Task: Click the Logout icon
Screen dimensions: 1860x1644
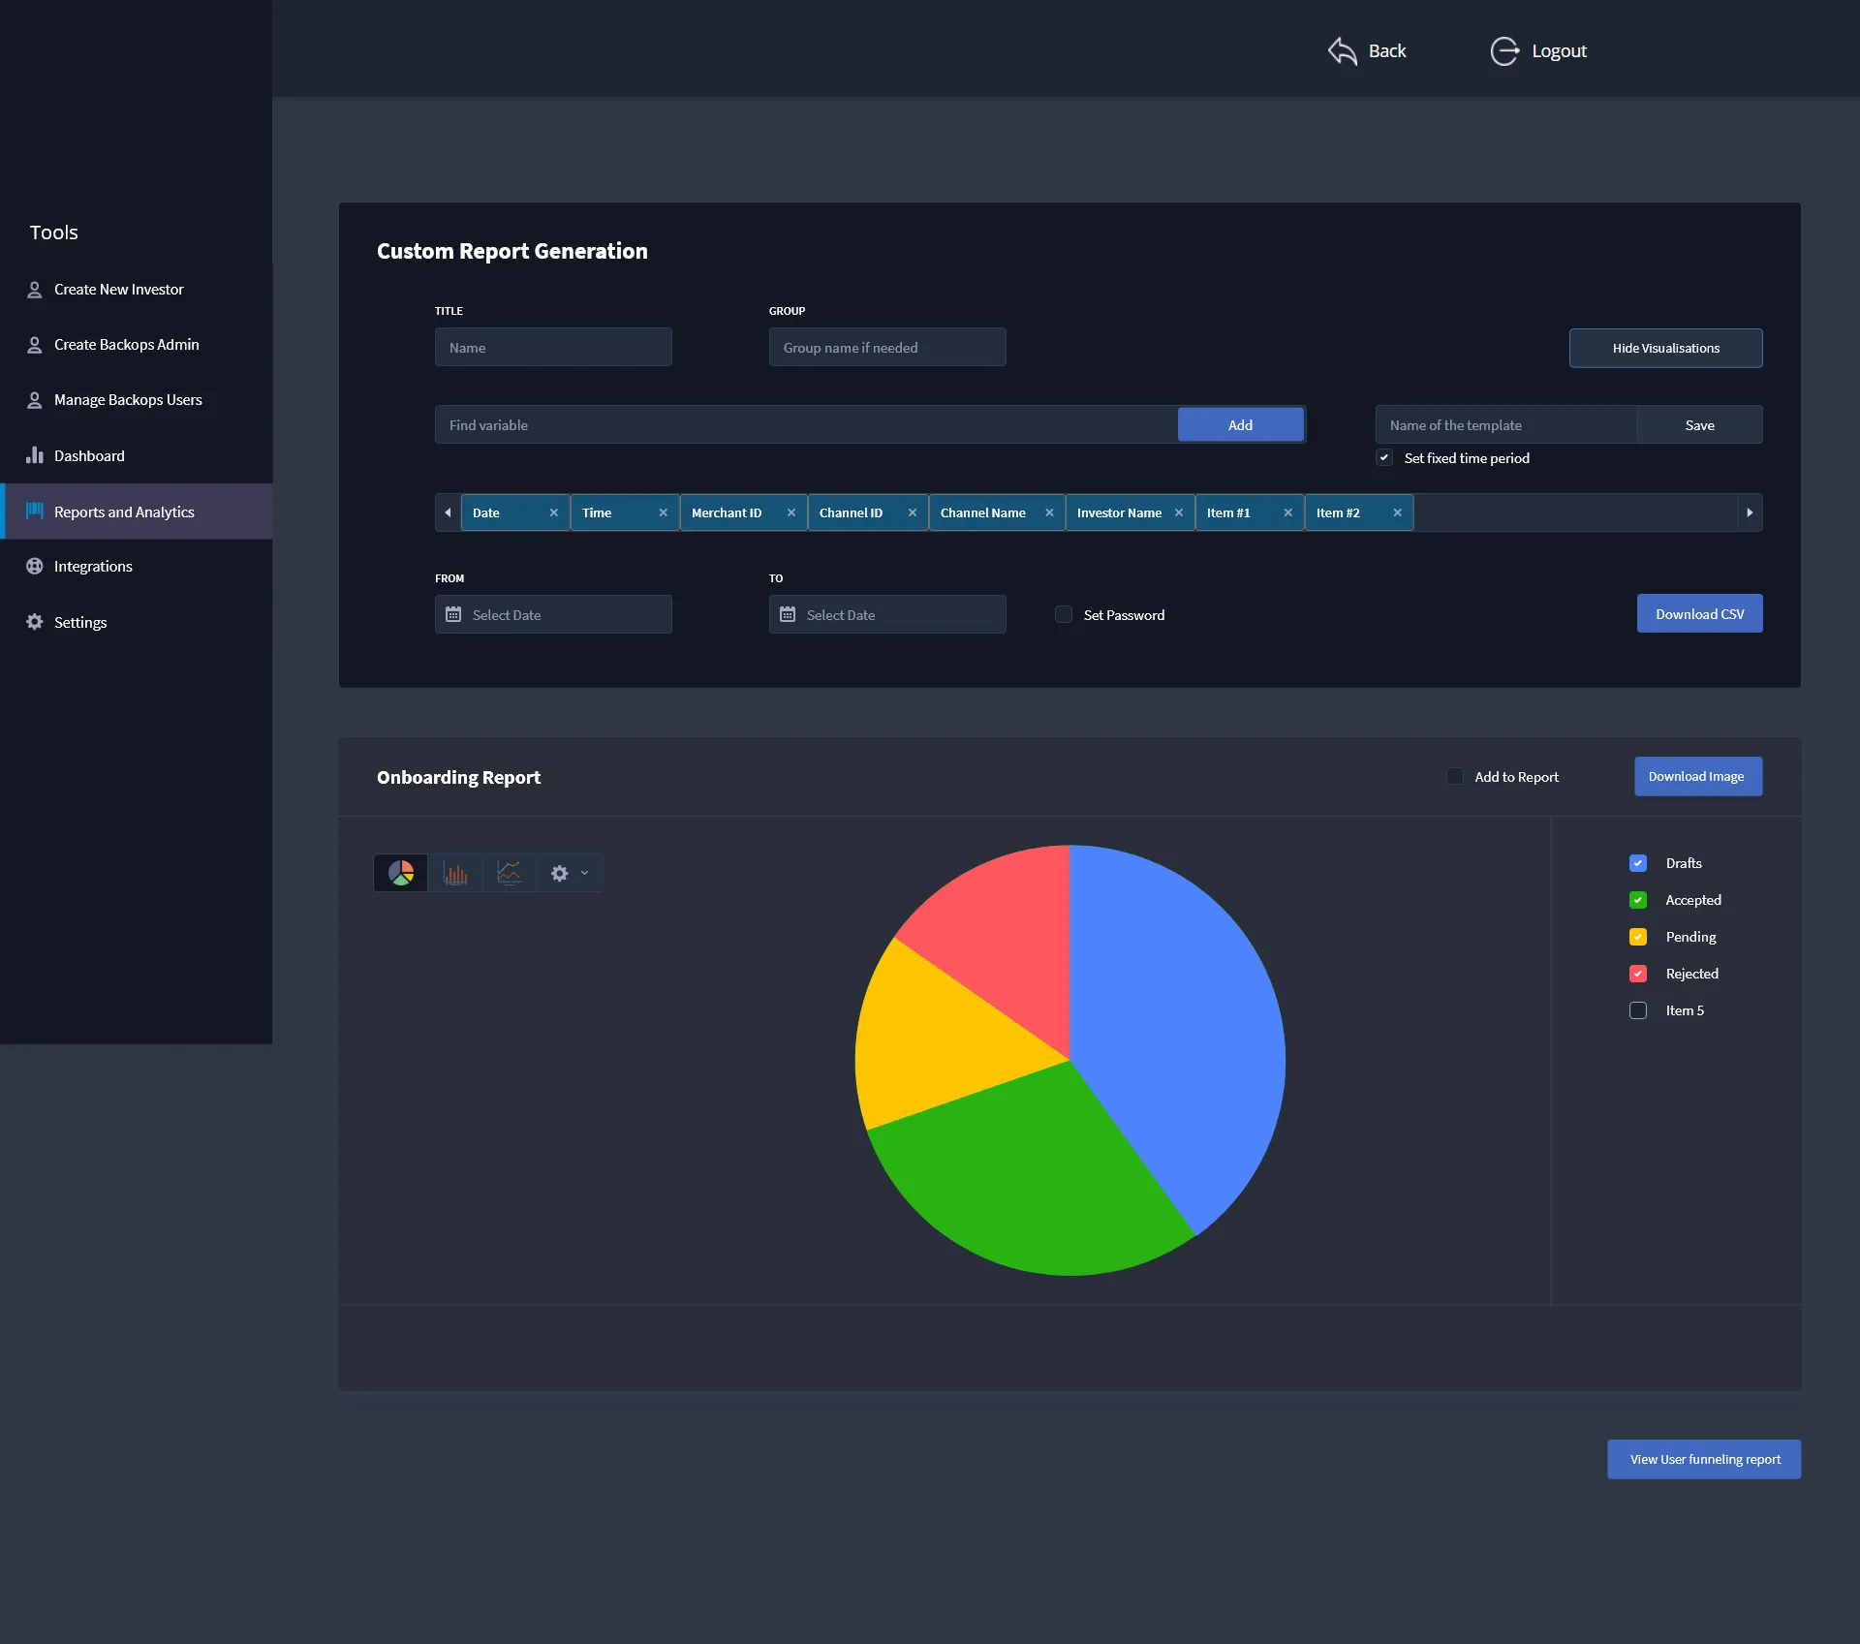Action: pyautogui.click(x=1503, y=51)
